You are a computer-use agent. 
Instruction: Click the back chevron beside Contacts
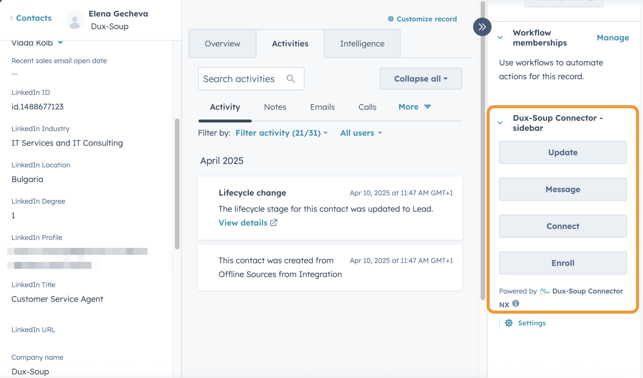pos(12,18)
